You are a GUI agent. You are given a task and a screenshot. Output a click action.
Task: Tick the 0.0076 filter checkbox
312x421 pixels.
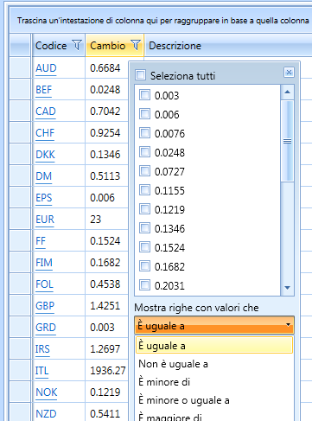click(144, 132)
